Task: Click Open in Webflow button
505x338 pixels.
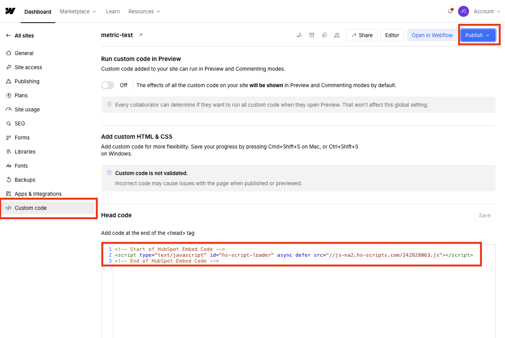Action: [x=432, y=35]
